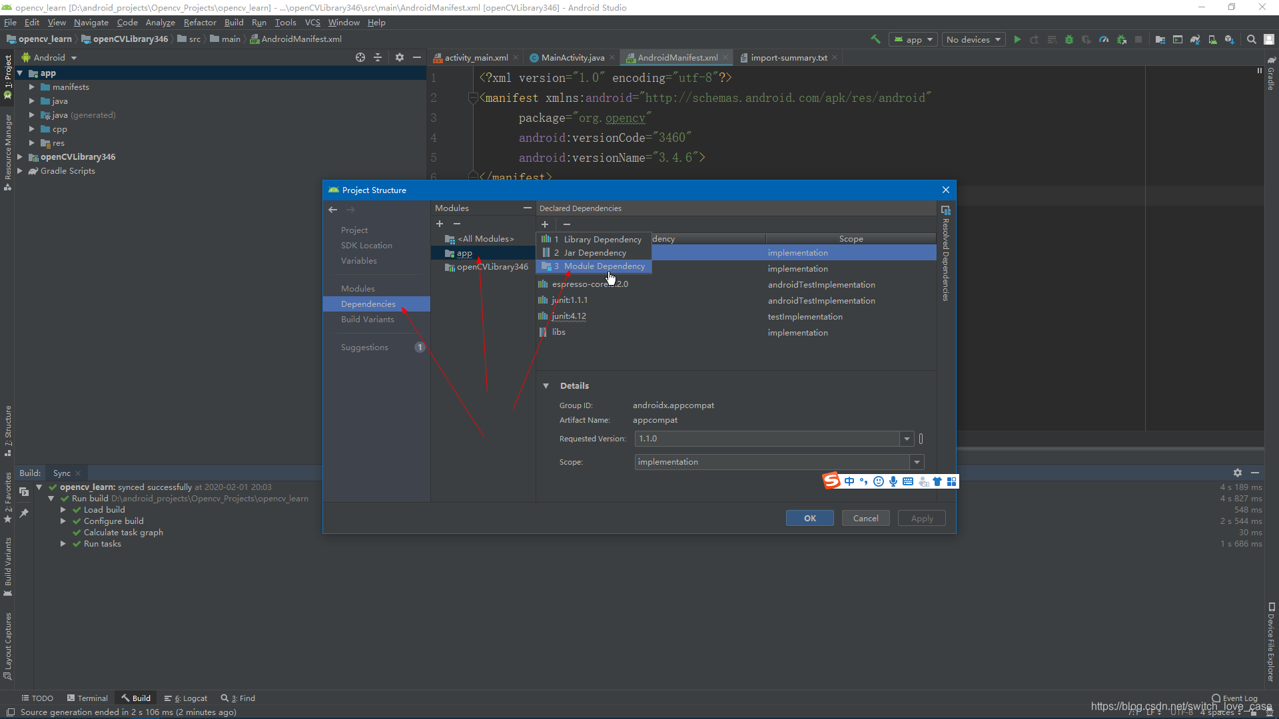1279x719 pixels.
Task: Click the Apply button
Action: (922, 518)
